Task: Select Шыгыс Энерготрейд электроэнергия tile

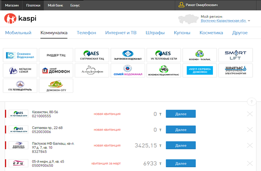Action: [x=235, y=71]
